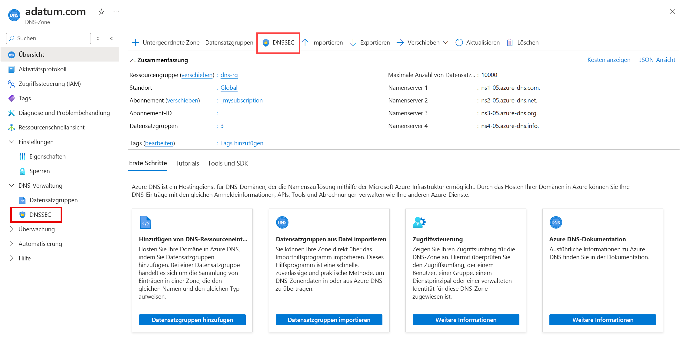Click the Suchen search field
The width and height of the screenshot is (680, 338).
48,38
